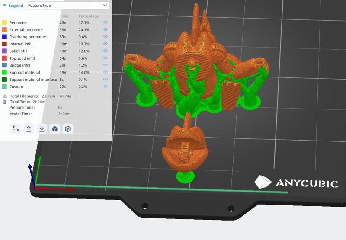Toggle Custom feature visibility eye
This screenshot has height=240, width=346.
106,86
